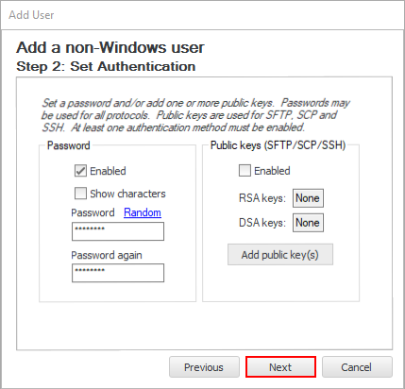Click the Public keys (SFTP/SCP/SSH) group title
Screen dimensions: 405x389
(278, 145)
